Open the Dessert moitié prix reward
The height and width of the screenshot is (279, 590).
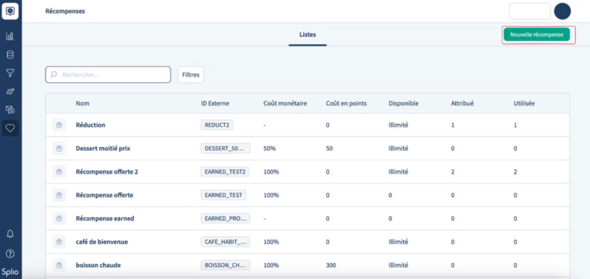tap(103, 148)
